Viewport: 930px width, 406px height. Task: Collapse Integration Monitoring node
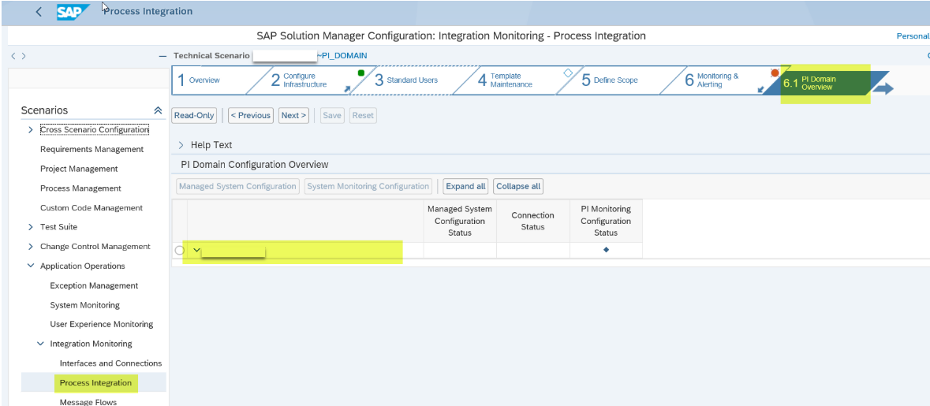[41, 344]
